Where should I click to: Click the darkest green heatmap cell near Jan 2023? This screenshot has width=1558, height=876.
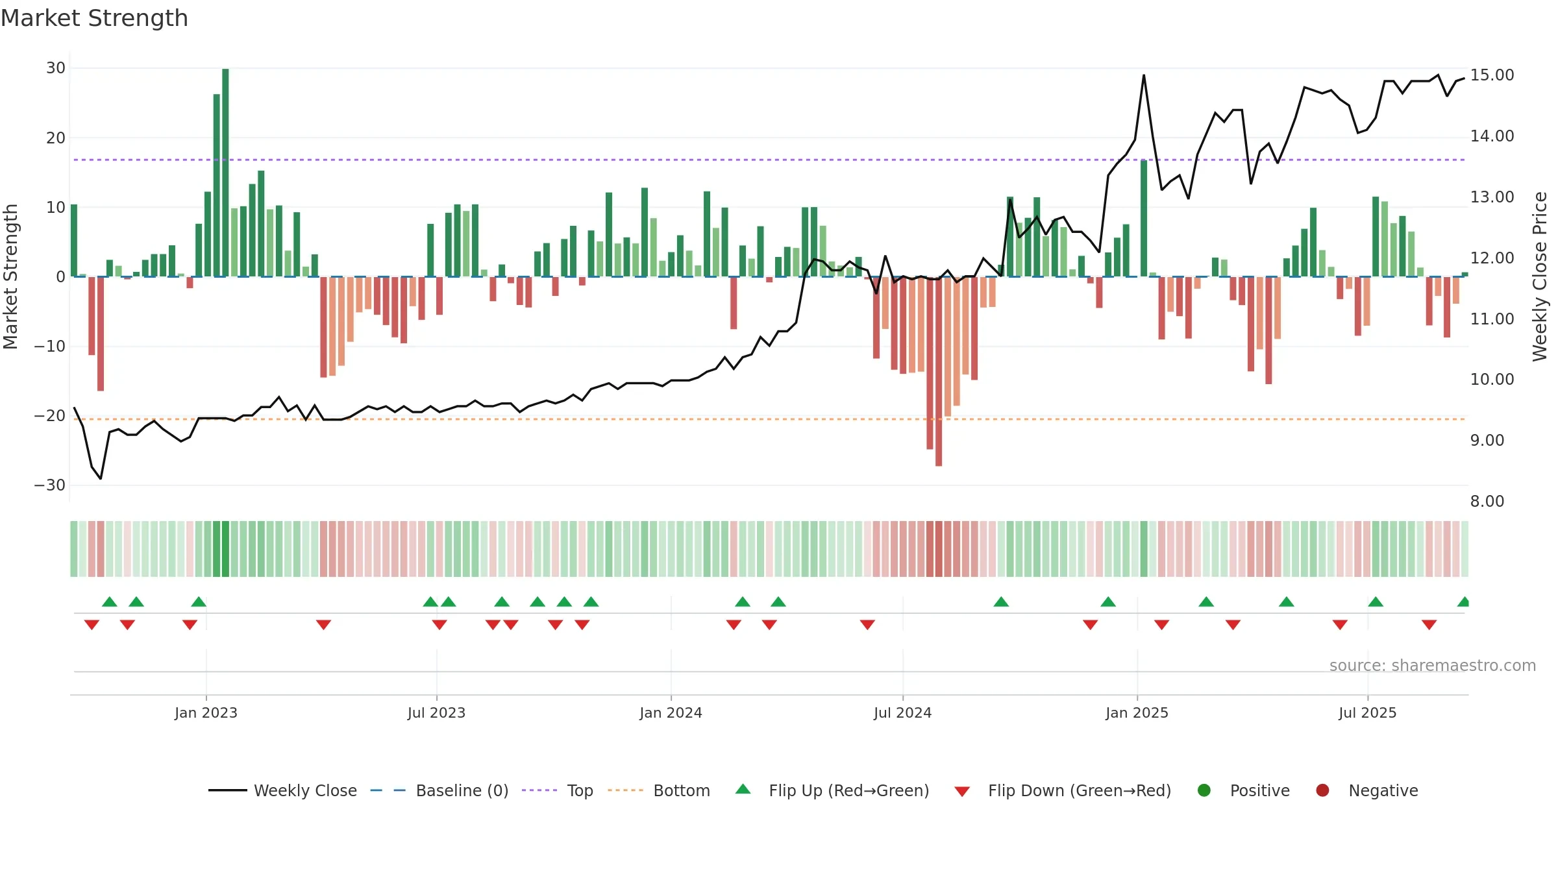(225, 549)
